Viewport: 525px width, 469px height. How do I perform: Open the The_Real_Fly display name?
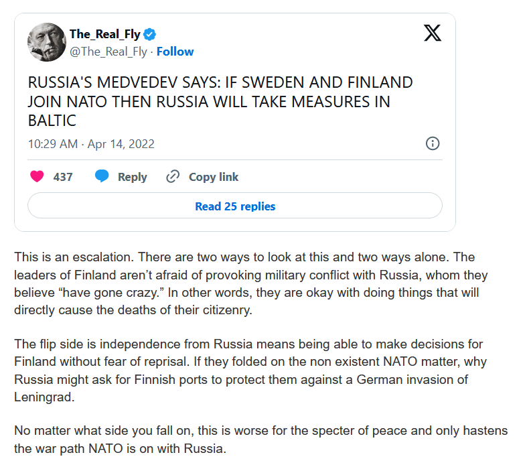click(105, 34)
